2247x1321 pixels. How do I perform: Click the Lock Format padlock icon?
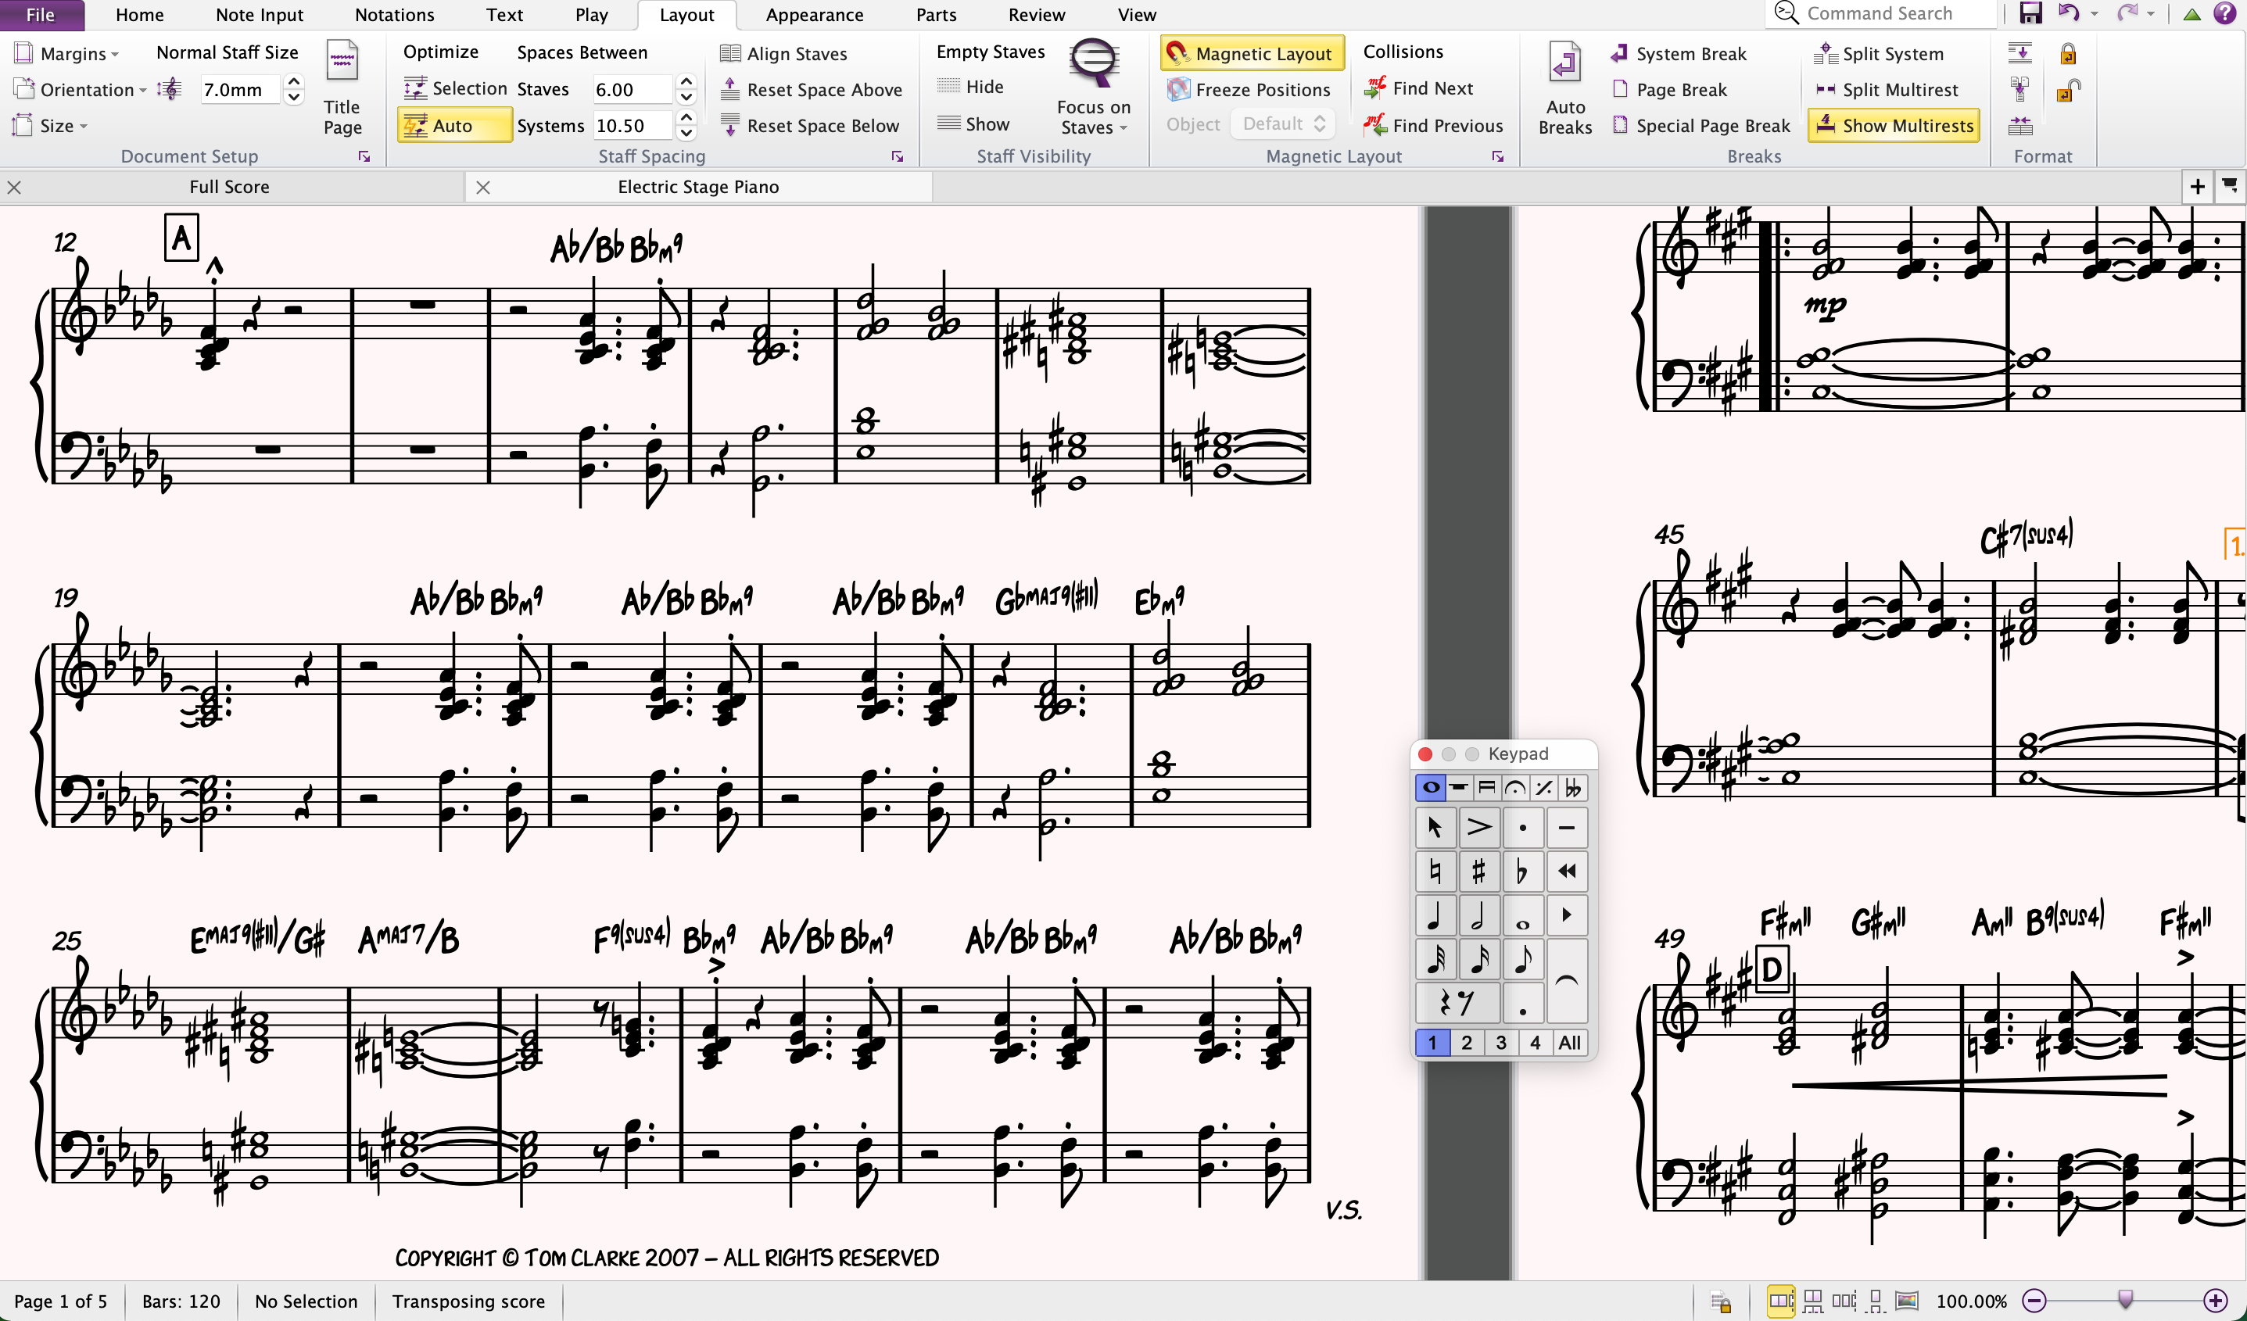(2068, 53)
